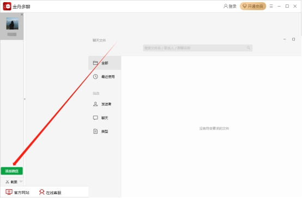This screenshot has width=302, height=198.
Task: Click the 聊天文件 window title
Action: (x=99, y=40)
